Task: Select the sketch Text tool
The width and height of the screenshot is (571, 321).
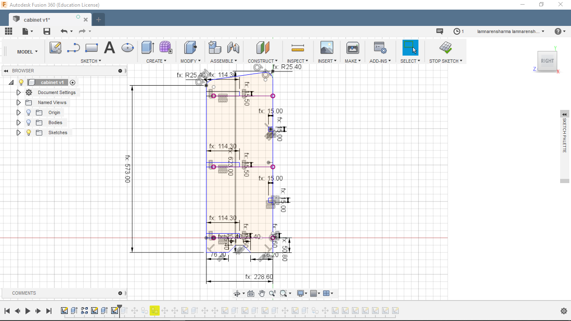Action: (x=110, y=48)
